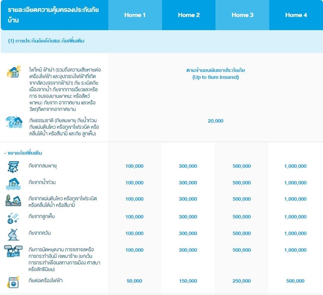Click the burning house fire icon
The image size is (323, 295).
(x=14, y=72)
